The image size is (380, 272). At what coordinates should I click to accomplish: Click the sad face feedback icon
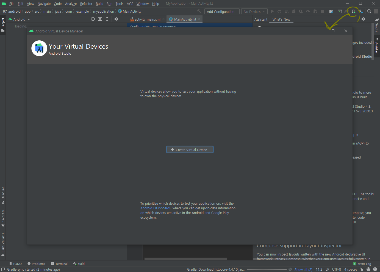point(375,269)
